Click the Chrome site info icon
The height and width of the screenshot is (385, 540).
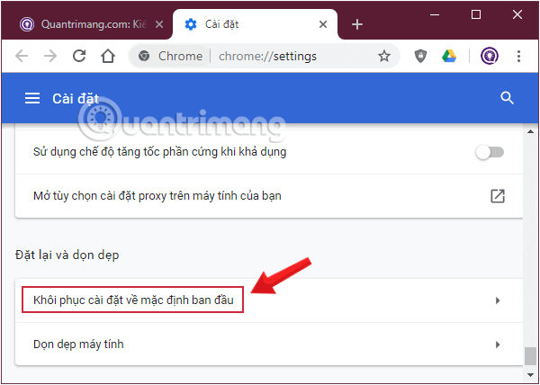click(x=144, y=56)
